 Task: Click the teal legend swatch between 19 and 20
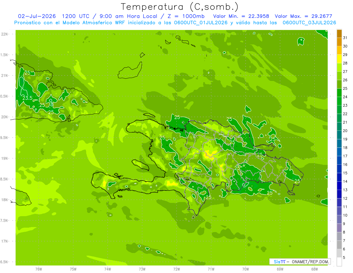coord(339,135)
